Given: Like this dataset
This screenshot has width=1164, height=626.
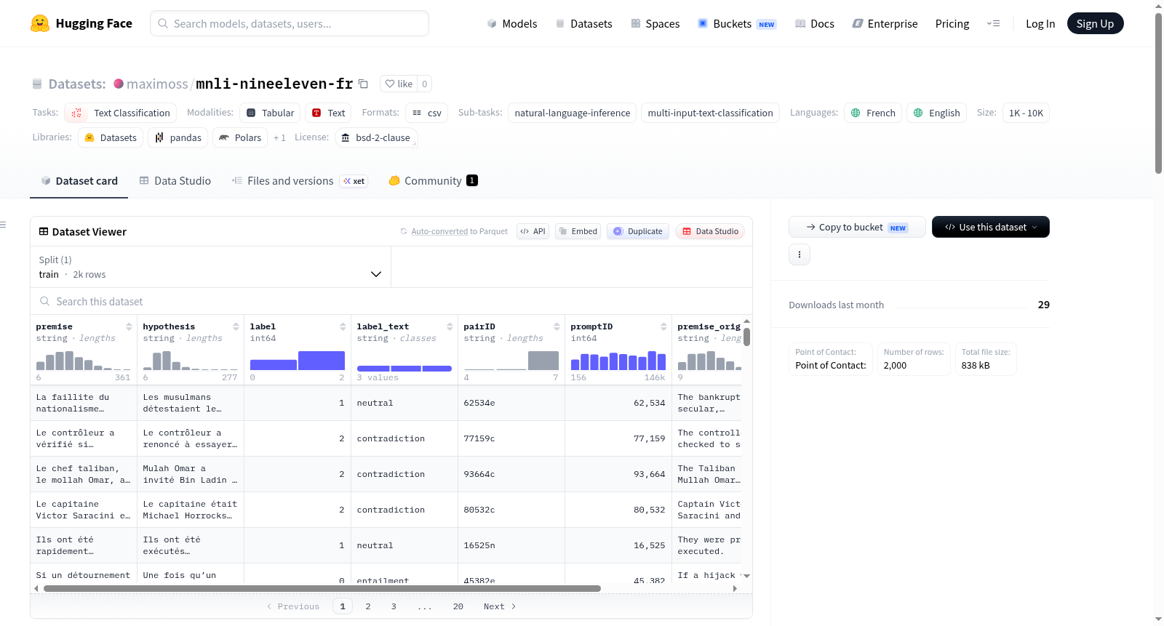Looking at the screenshot, I should point(399,84).
